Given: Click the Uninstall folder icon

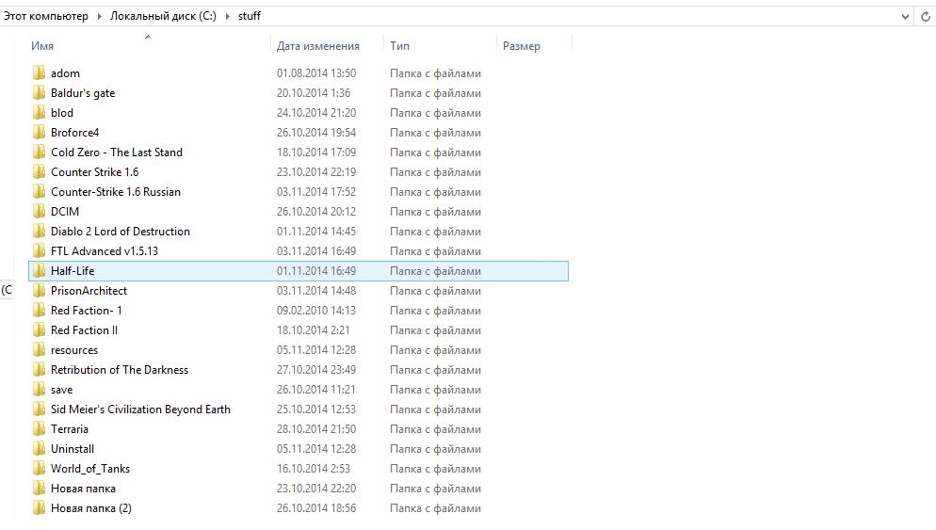Looking at the screenshot, I should [39, 449].
